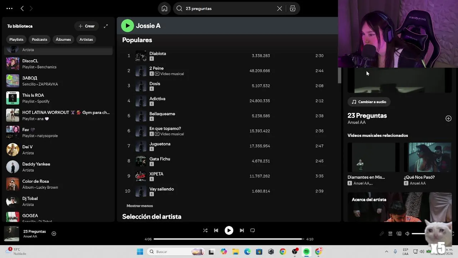Open the browse icon next to search
This screenshot has width=458, height=258.
click(x=293, y=9)
